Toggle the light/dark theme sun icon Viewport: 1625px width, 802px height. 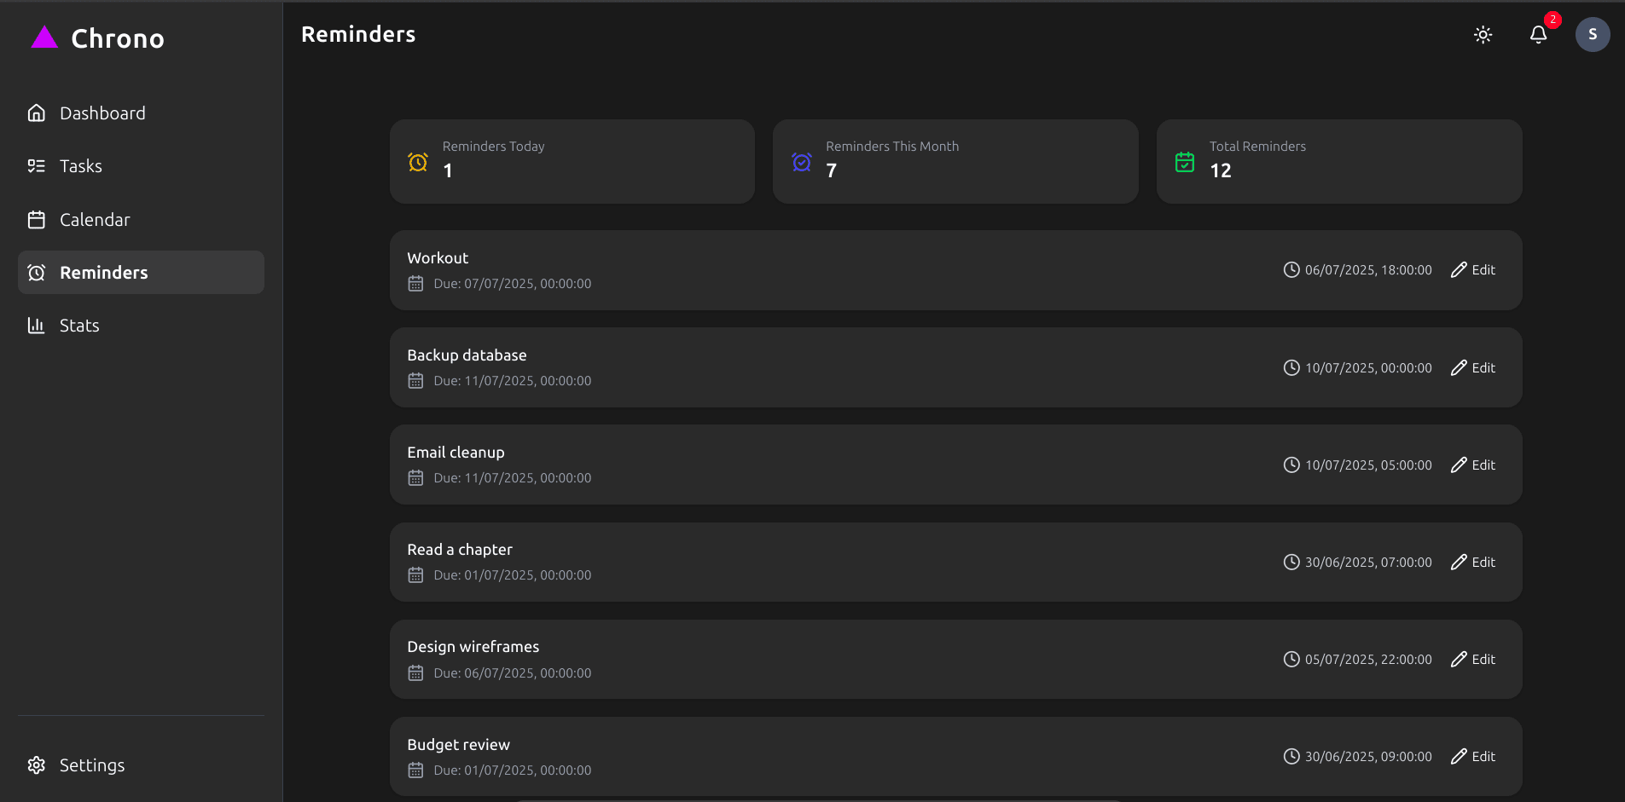(x=1483, y=35)
